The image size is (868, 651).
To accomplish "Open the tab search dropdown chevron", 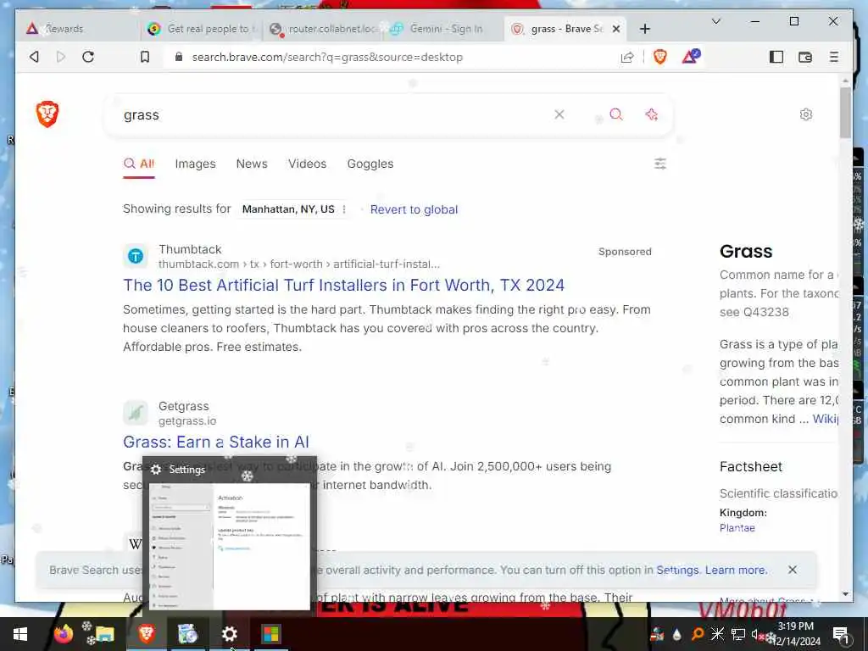I will click(715, 21).
